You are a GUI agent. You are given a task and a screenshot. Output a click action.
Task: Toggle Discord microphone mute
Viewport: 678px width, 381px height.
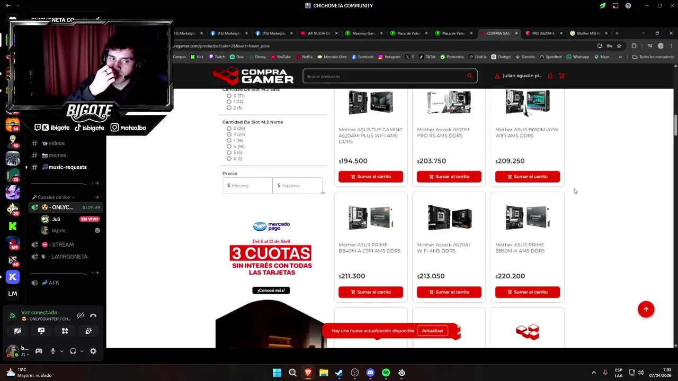[52, 351]
